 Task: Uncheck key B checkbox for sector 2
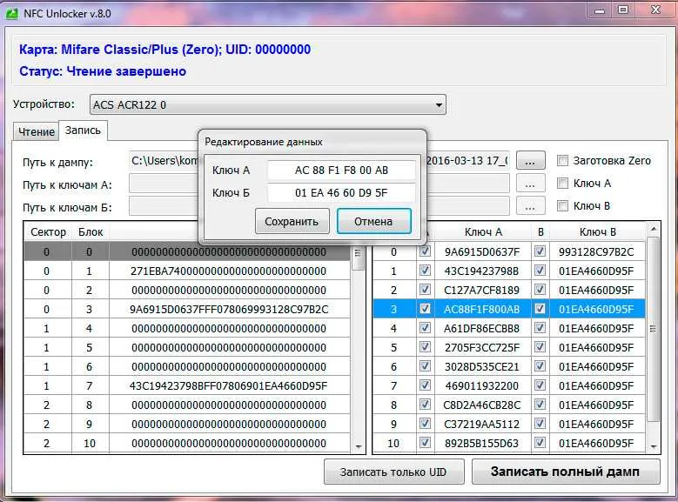click(540, 289)
